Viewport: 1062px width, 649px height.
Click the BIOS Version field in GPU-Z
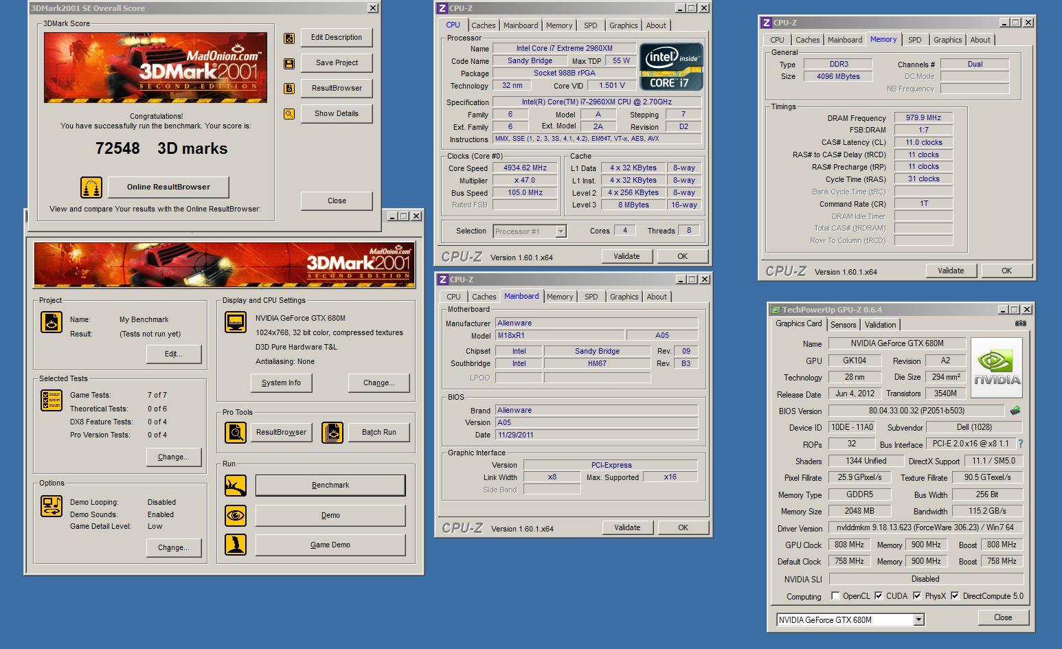pyautogui.click(x=916, y=411)
